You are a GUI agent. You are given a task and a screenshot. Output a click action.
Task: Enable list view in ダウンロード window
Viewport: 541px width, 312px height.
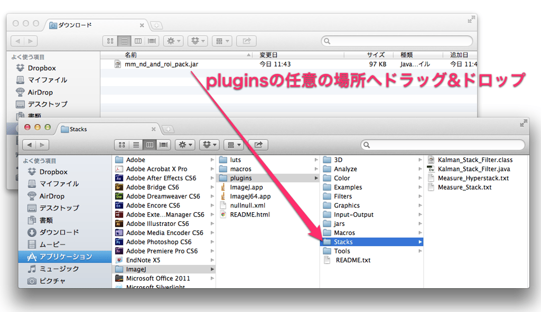click(124, 41)
